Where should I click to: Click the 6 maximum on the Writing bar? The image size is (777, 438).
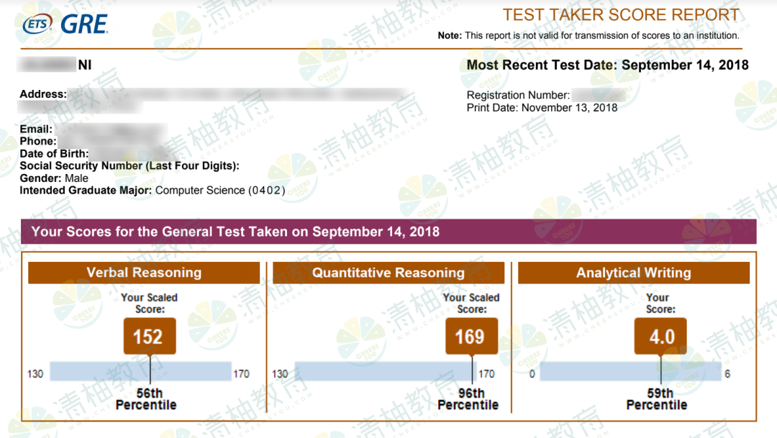pos(727,374)
